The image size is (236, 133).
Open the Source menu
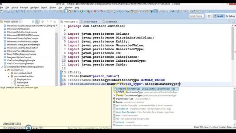click(x=15, y=7)
